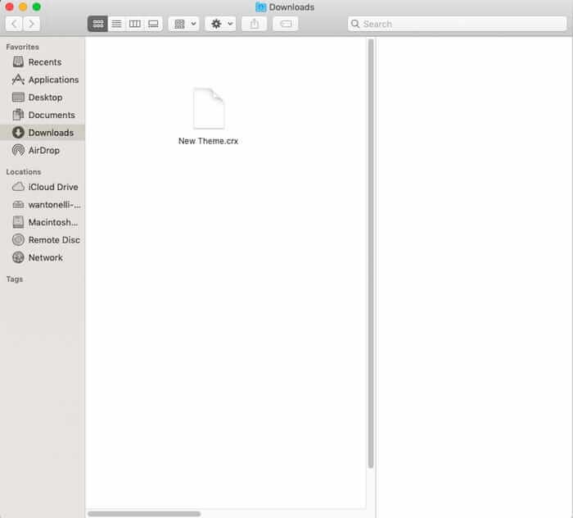This screenshot has height=518, width=573.
Task: Click the Locations section header
Action: point(24,171)
